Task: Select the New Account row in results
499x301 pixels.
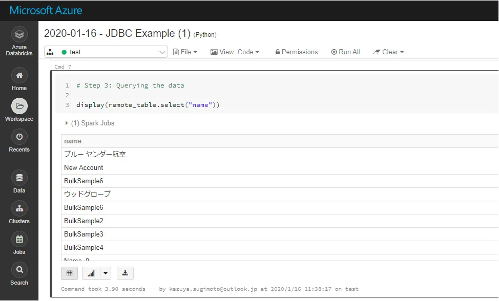Action: pyautogui.click(x=84, y=167)
